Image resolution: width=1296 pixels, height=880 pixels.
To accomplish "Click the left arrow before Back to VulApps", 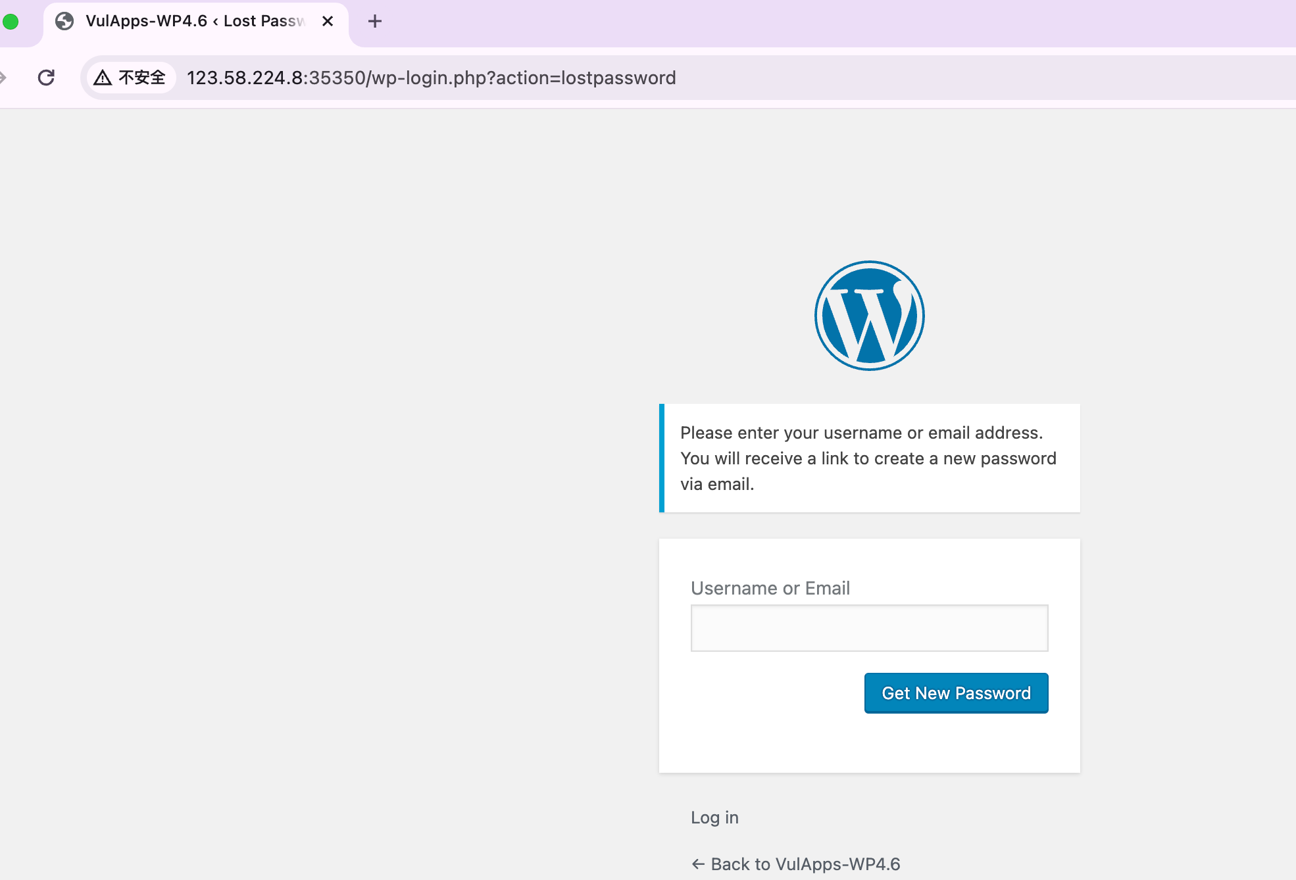I will 698,864.
